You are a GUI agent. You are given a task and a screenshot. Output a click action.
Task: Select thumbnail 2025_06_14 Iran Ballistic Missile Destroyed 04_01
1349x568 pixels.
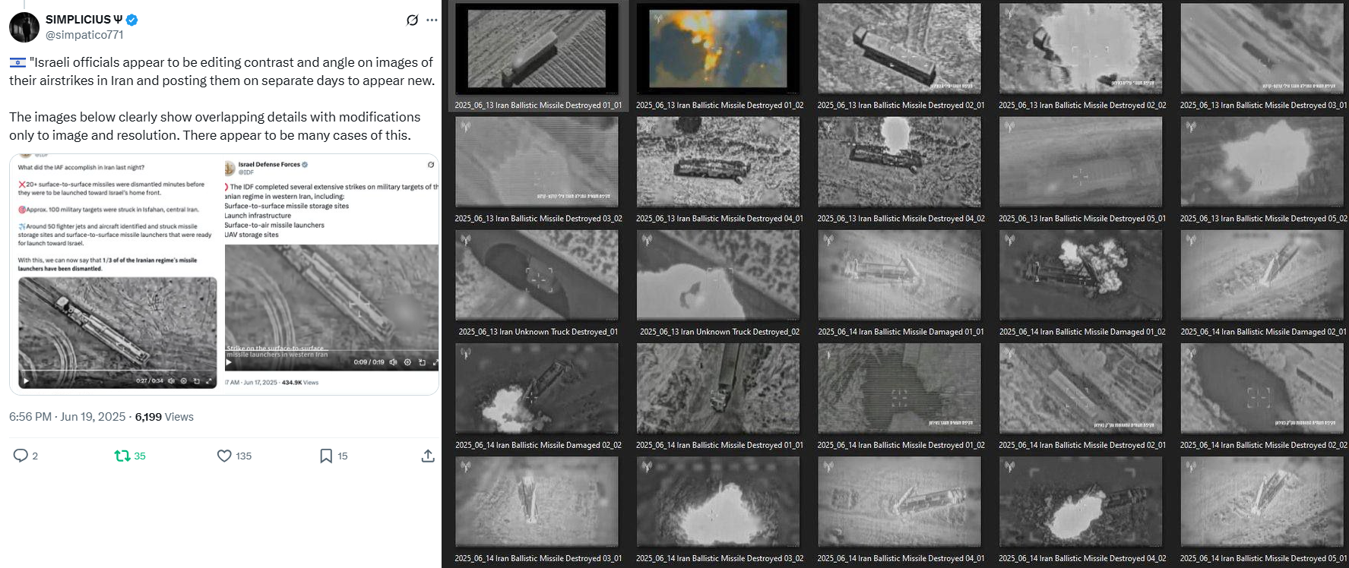pyautogui.click(x=899, y=501)
